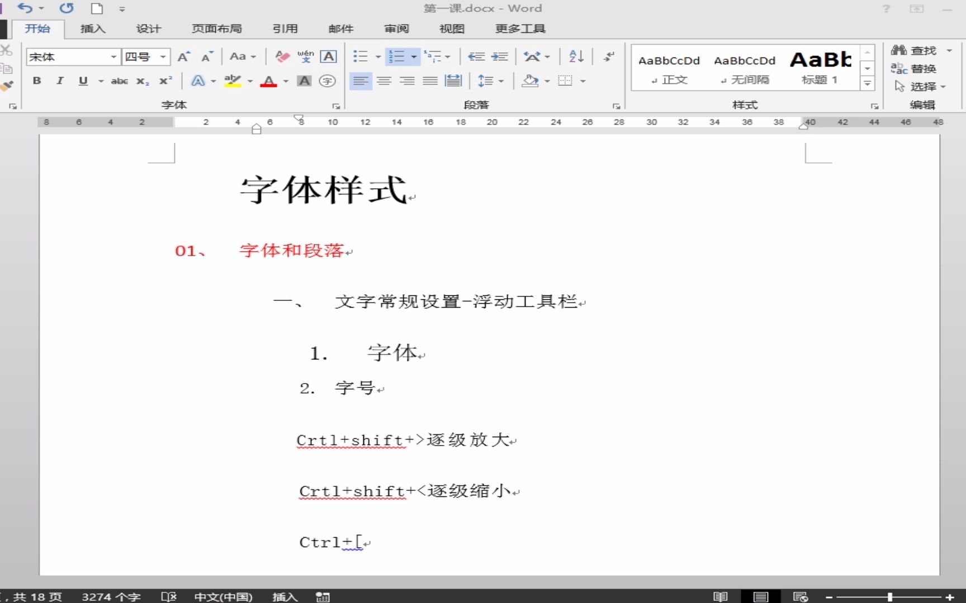Toggle italic formatting
Screen dimensions: 966x603
[x=60, y=81]
